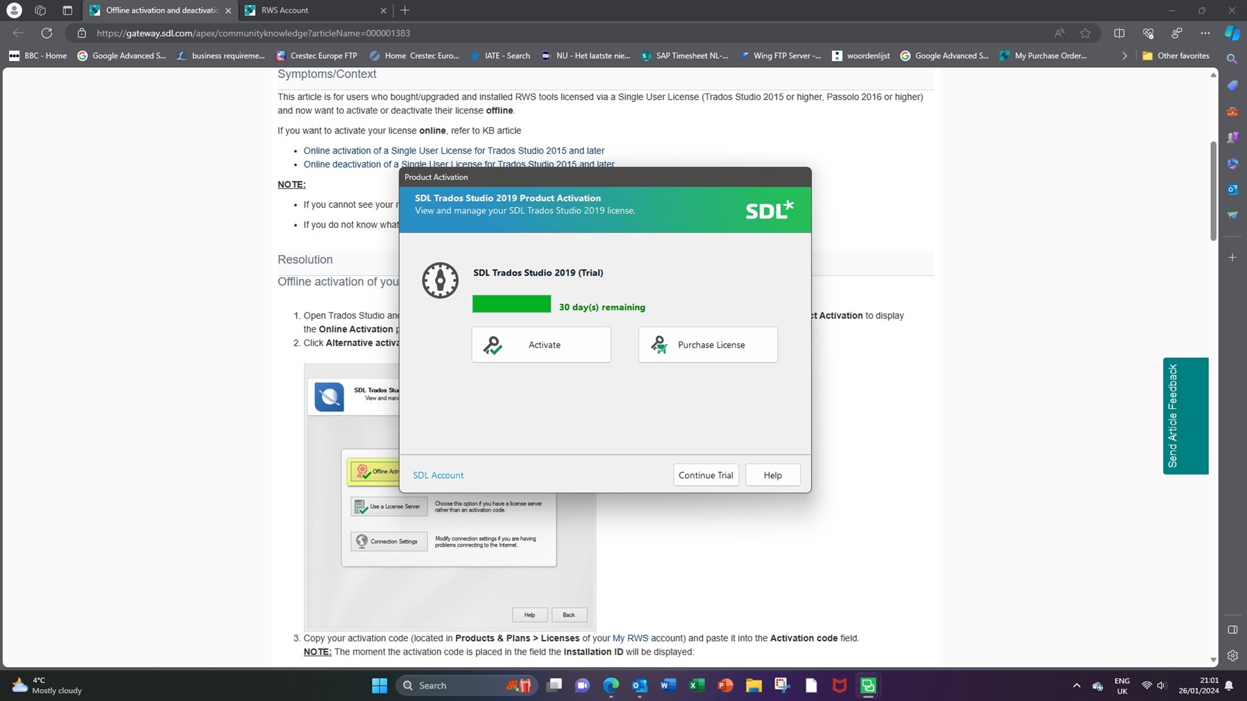1247x701 pixels.
Task: Open Excel from the taskbar
Action: coord(696,686)
